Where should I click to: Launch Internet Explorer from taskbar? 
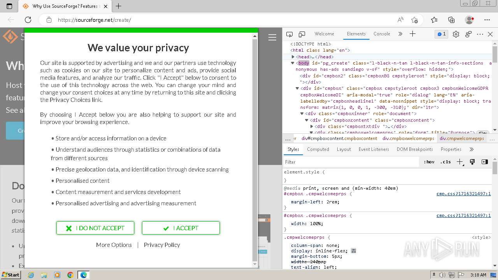31,275
